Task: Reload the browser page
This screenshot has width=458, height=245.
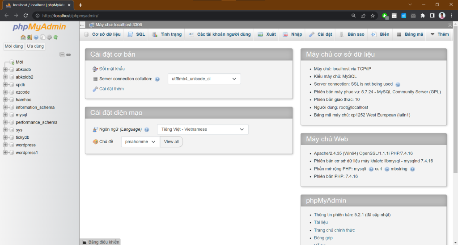Action: tap(25, 16)
